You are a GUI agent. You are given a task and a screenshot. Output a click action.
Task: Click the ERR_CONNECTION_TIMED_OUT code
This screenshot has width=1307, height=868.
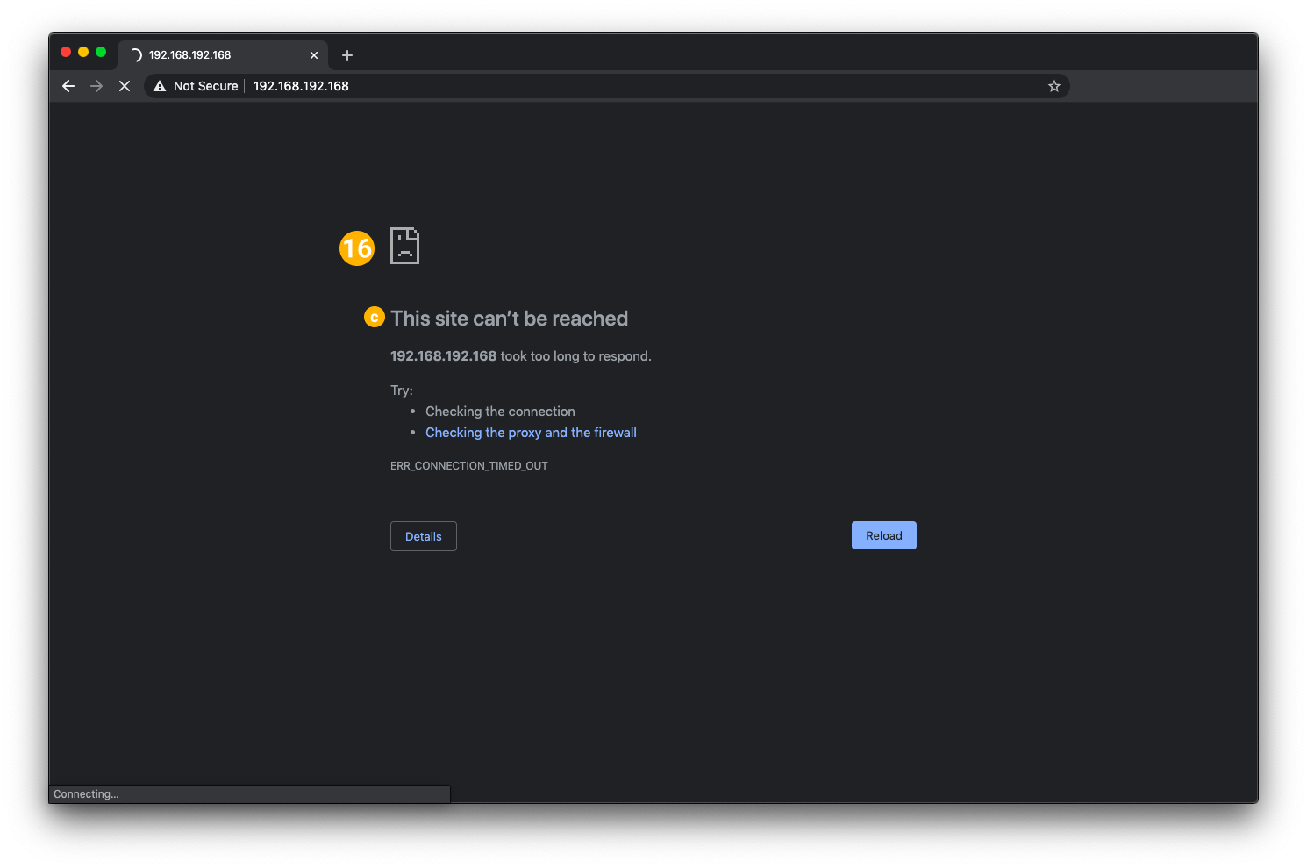tap(469, 466)
